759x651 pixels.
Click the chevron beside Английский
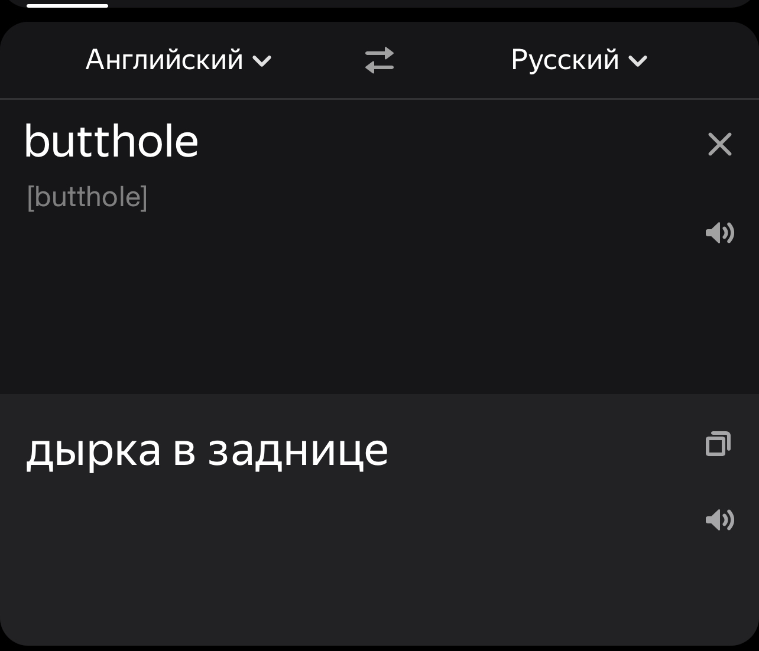(261, 61)
